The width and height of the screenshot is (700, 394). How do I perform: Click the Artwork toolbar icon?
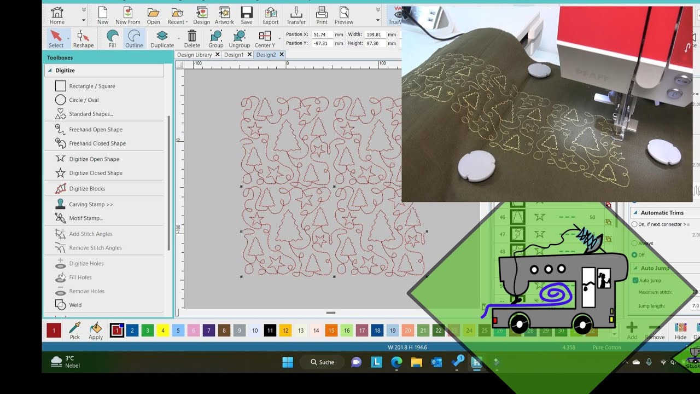[224, 15]
